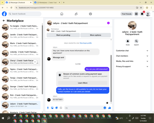Image resolution: width=154 pixels, height=123 pixels.
Task: Attach a photo with the image icon
Action: [x=52, y=108]
